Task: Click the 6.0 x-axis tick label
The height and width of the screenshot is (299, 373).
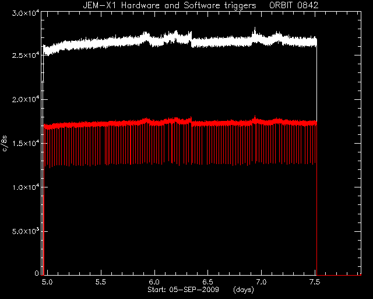Action: coord(154,282)
